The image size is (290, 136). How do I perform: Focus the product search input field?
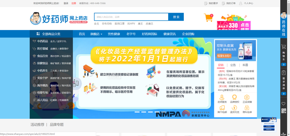tap(131, 17)
